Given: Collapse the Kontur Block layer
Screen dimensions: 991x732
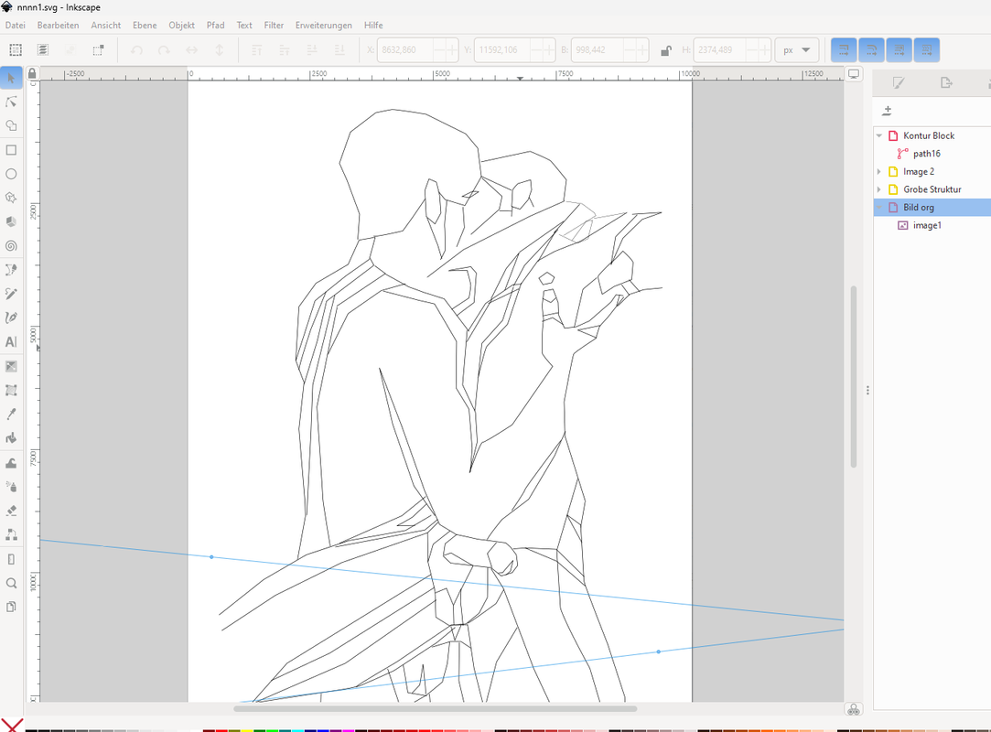Looking at the screenshot, I should pos(879,136).
